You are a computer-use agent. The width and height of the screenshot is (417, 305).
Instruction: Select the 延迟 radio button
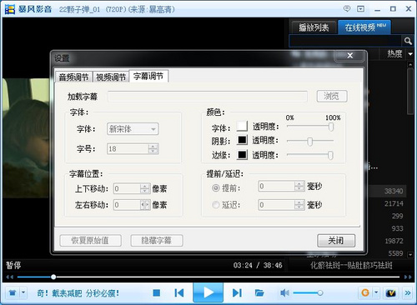[216, 205]
